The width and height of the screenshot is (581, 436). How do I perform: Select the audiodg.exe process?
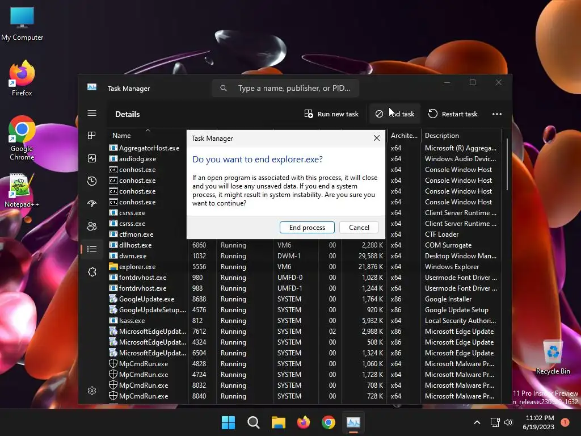137,159
